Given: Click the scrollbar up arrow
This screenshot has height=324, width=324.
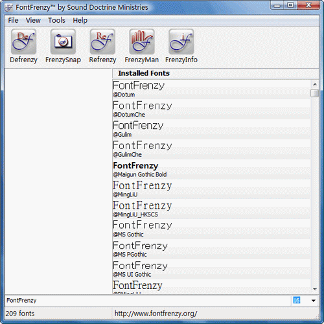Looking at the screenshot, I should click(315, 84).
